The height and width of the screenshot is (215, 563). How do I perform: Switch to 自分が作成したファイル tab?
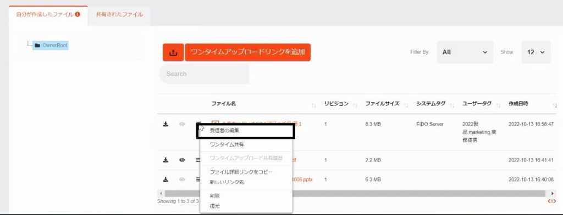48,15
